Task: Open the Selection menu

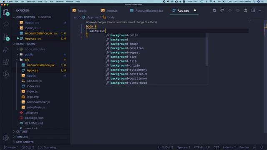Action: pos(31,2)
